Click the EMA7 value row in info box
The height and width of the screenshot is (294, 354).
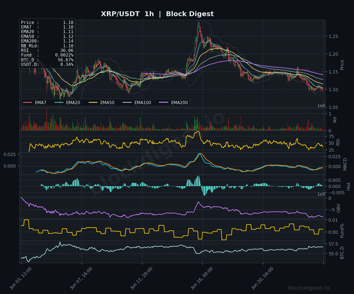point(47,27)
